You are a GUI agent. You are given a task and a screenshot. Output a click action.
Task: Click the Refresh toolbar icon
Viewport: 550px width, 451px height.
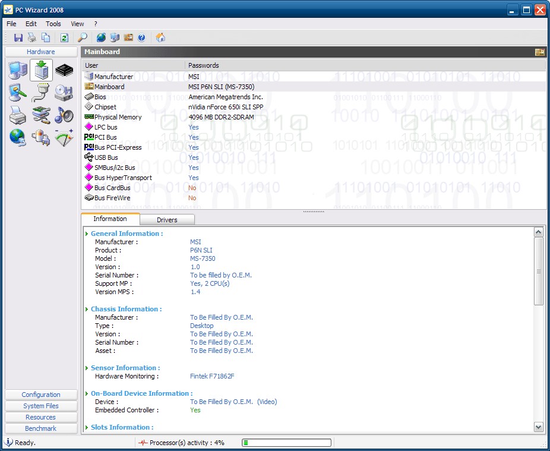(64, 37)
